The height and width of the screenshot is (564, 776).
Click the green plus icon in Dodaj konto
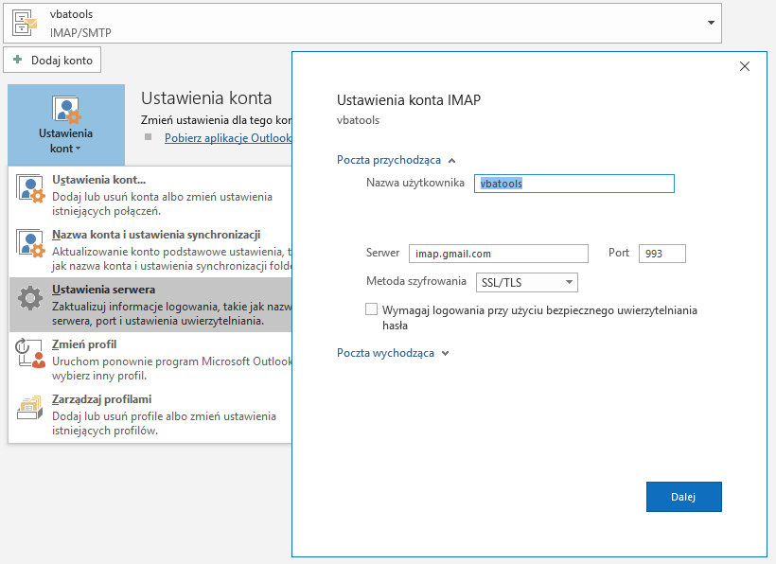tap(18, 60)
